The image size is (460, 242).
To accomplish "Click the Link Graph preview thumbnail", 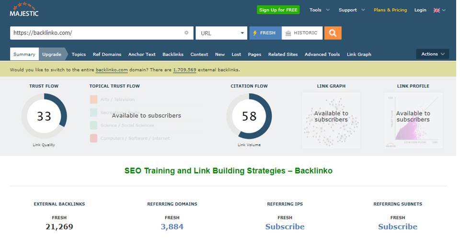I will point(331,121).
